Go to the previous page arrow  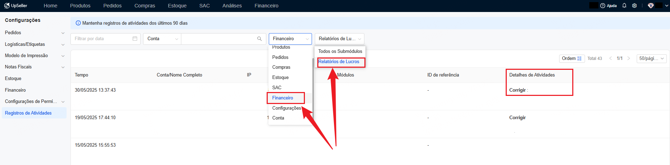611,59
